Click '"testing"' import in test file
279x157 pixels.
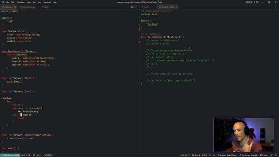[152, 24]
